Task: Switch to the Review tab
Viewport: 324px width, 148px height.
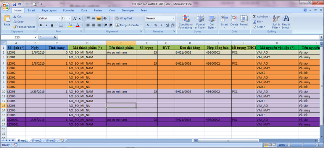Action: coord(98,11)
